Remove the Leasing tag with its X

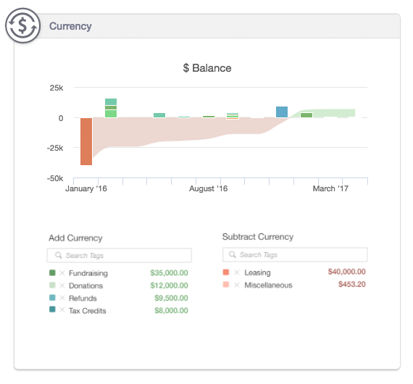[x=237, y=272]
